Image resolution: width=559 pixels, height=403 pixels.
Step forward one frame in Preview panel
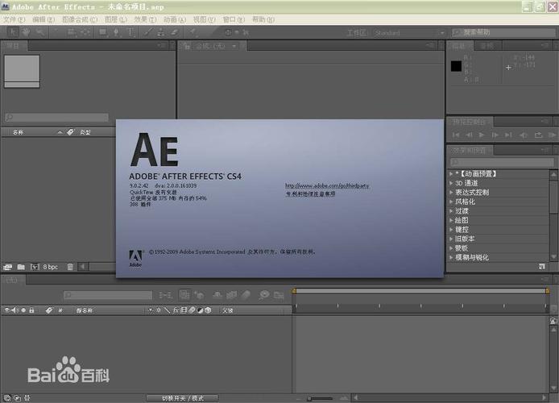click(495, 135)
